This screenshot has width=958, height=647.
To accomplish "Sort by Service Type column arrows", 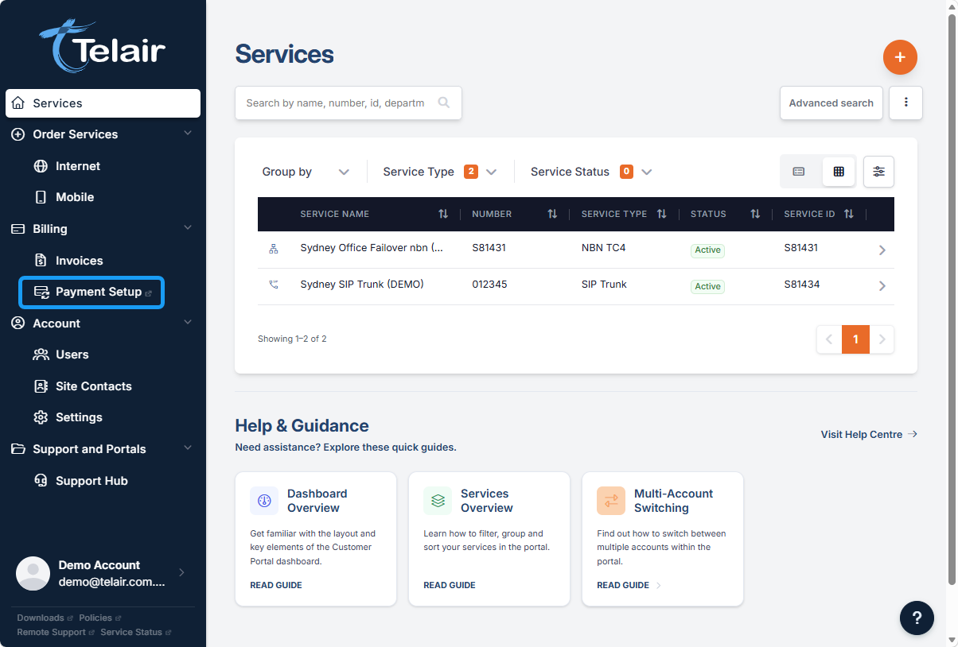I will 661,214.
